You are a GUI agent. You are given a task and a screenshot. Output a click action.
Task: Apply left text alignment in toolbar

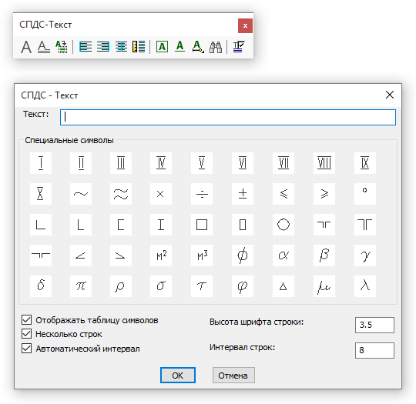pyautogui.click(x=86, y=47)
